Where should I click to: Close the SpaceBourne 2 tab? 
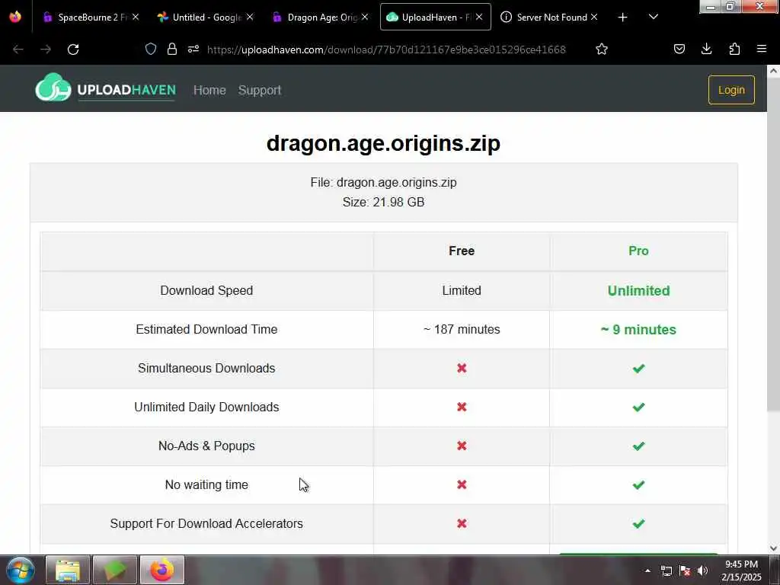coord(136,17)
